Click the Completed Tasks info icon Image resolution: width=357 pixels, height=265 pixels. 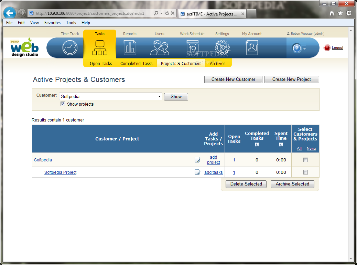257,145
